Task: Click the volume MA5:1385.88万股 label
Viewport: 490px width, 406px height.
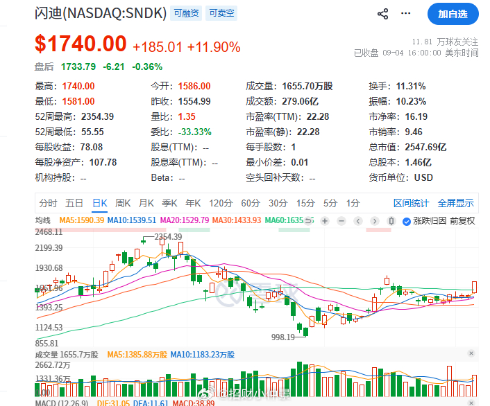Action: click(137, 355)
